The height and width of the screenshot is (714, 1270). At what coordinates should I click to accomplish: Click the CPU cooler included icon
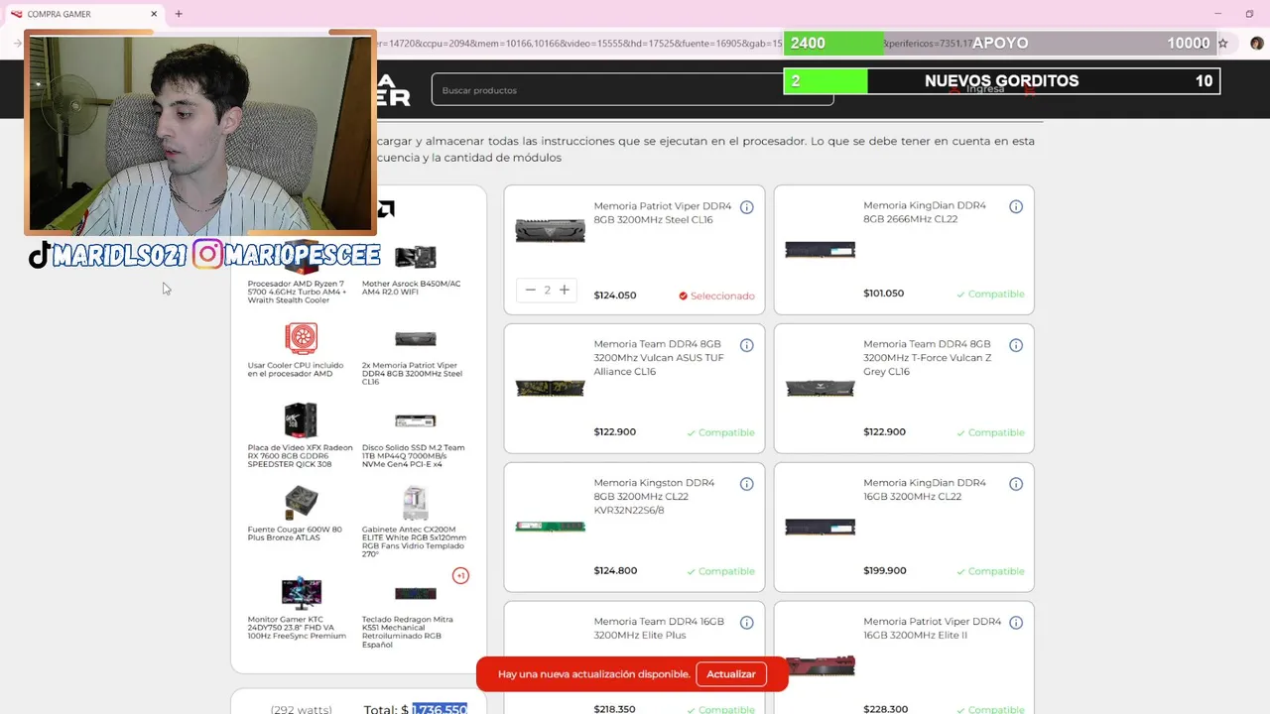tap(301, 338)
